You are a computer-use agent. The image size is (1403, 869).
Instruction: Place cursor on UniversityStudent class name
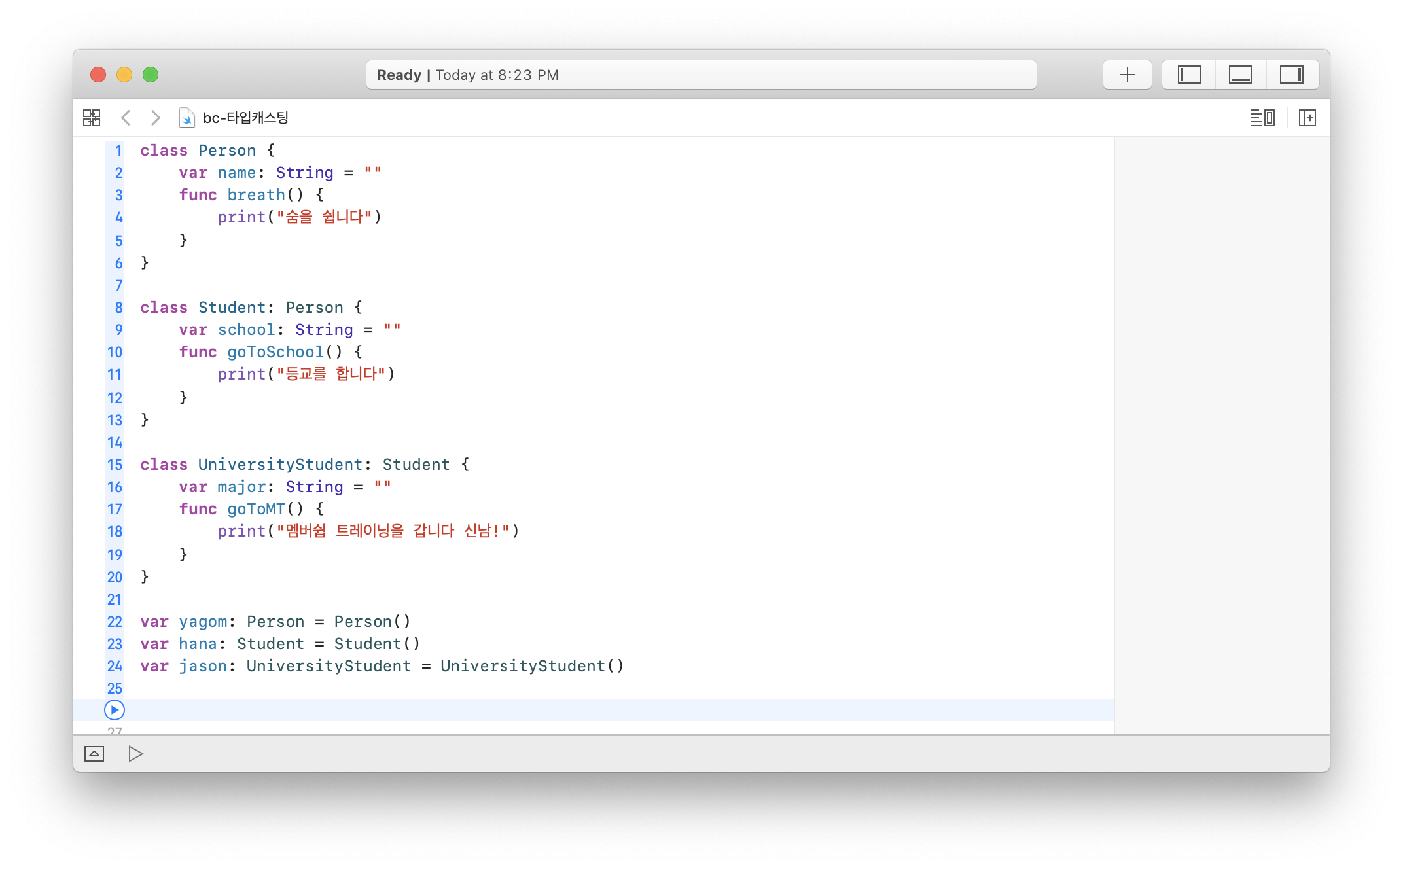pyautogui.click(x=280, y=465)
